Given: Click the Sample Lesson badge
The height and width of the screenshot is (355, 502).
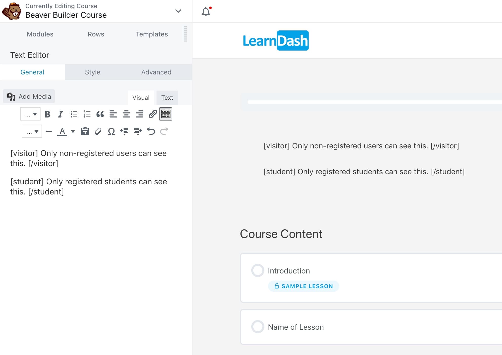Looking at the screenshot, I should point(304,286).
